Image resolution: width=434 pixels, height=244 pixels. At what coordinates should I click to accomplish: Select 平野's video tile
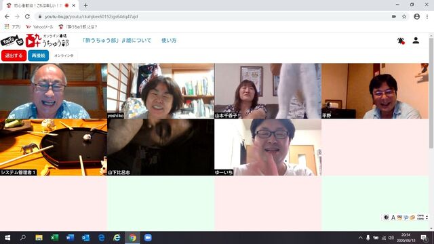[x=375, y=91]
